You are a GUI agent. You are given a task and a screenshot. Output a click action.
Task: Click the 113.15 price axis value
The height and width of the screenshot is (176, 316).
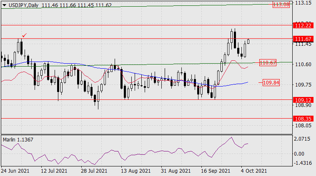303,3
